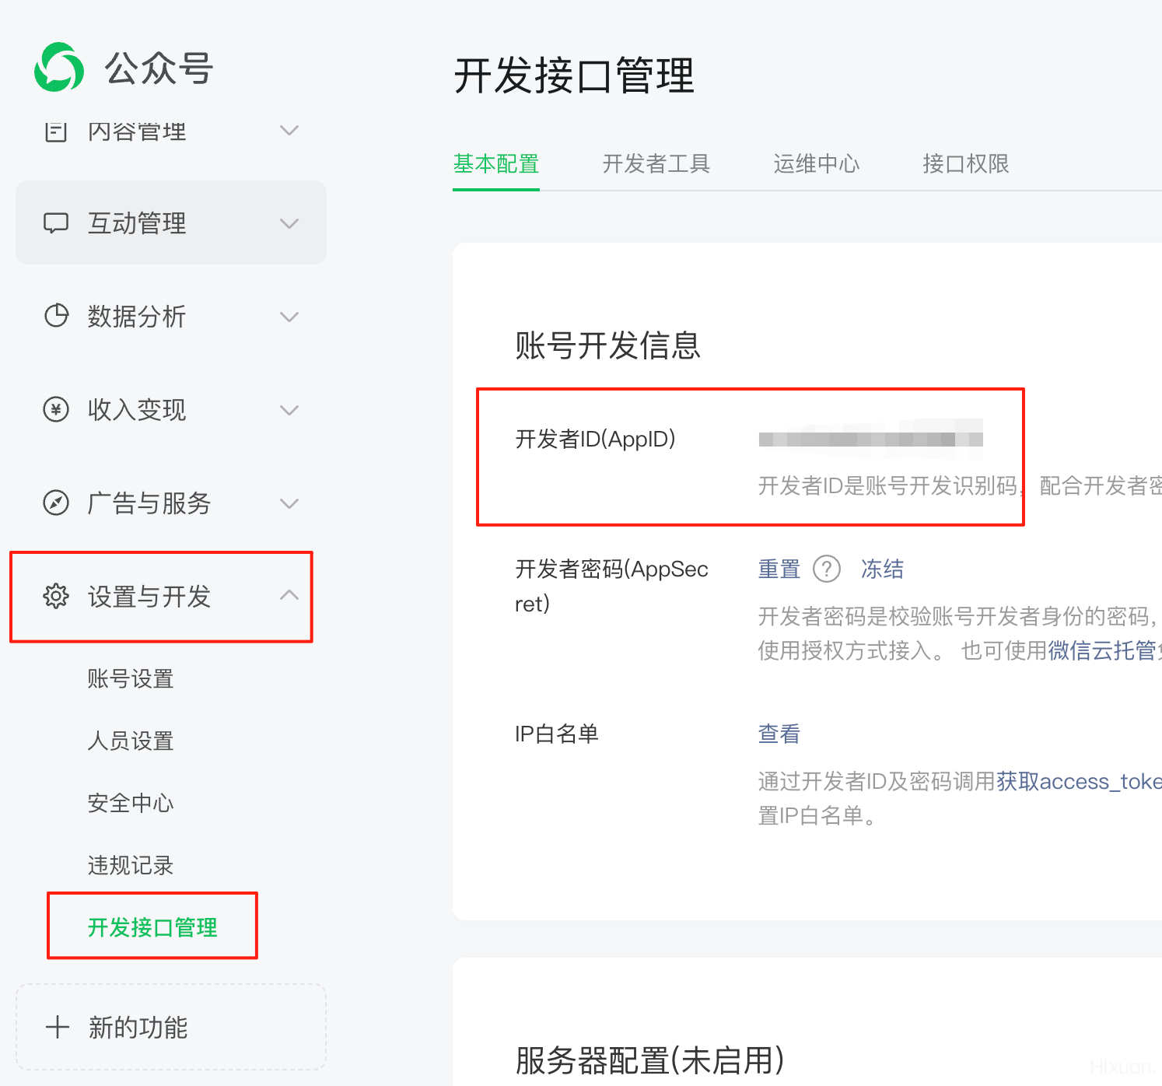The width and height of the screenshot is (1162, 1086).
Task: Click the 内容管理 document icon
Action: coord(56,131)
